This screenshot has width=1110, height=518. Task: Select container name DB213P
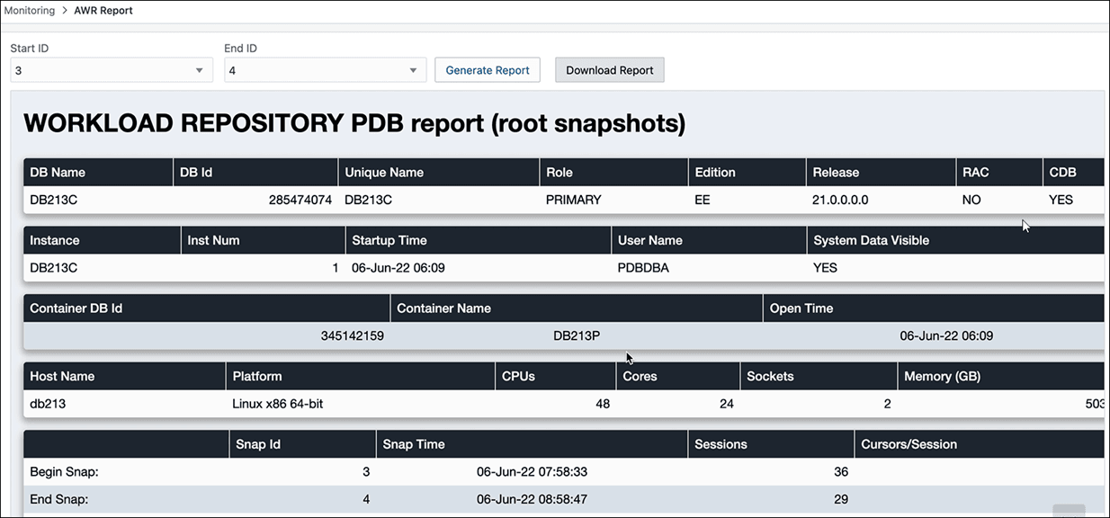[x=577, y=335]
